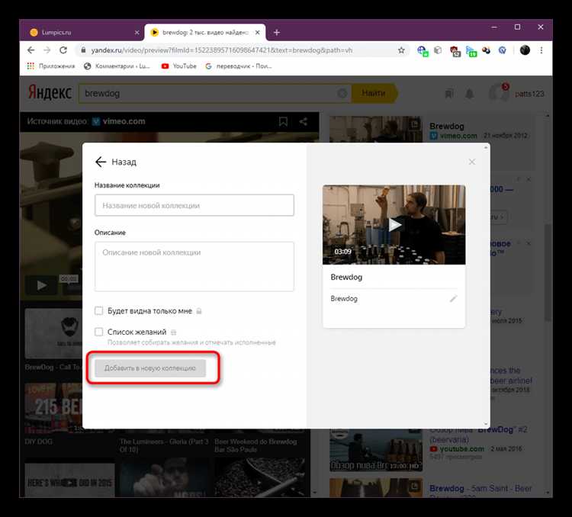Click the Описание новой коллекции text area
Screen dimensions: 572x517
tap(194, 266)
